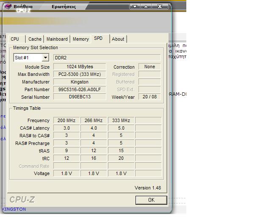Image resolution: width=271 pixels, height=217 pixels.
Task: Select the SPD tab
Action: pos(100,39)
